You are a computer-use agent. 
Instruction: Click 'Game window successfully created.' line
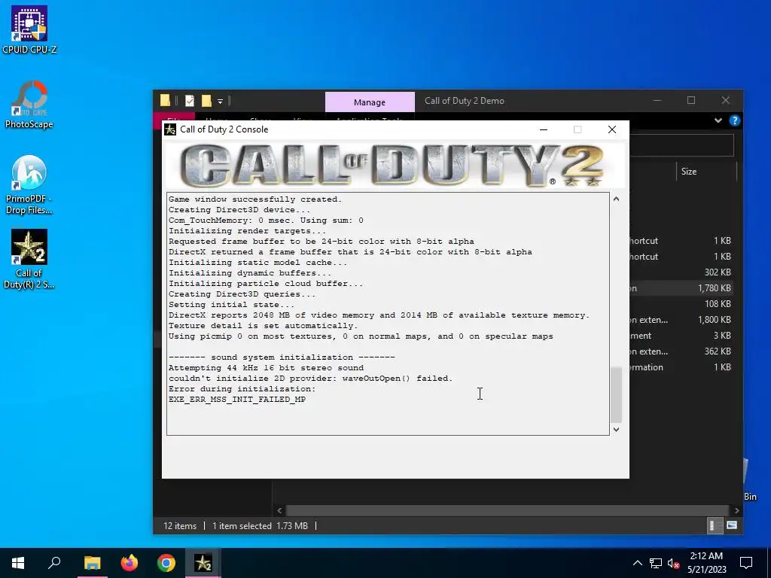255,199
